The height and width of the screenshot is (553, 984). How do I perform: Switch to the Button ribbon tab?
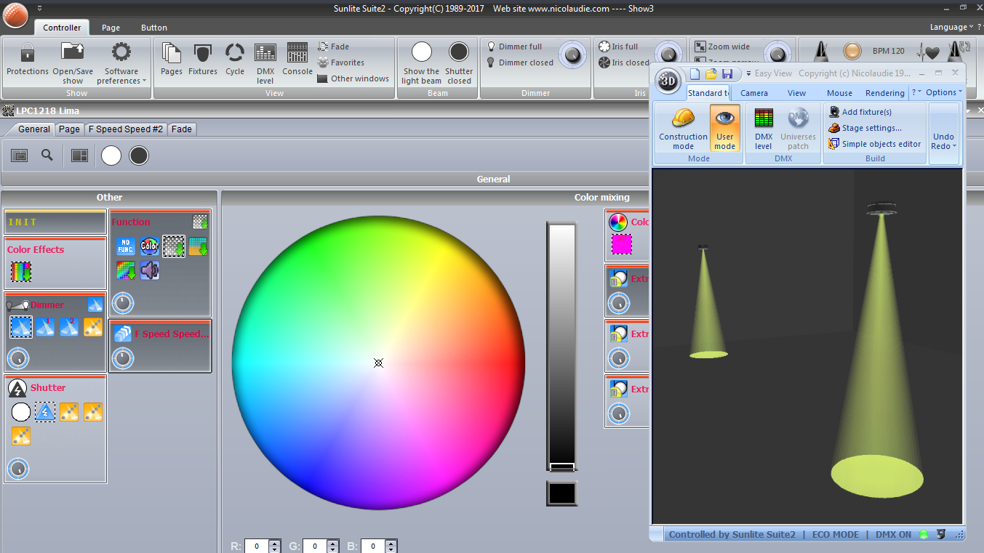tap(154, 28)
